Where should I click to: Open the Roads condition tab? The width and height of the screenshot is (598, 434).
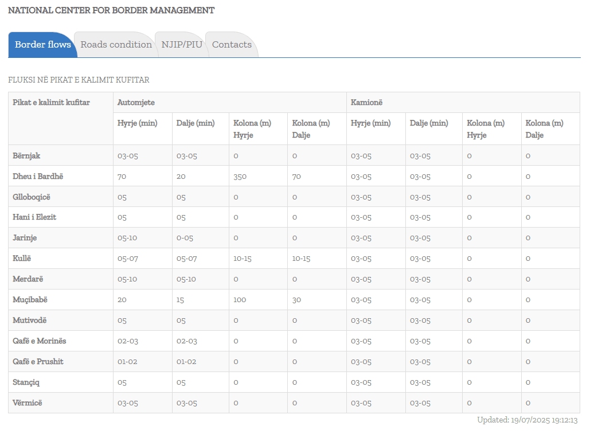point(116,45)
